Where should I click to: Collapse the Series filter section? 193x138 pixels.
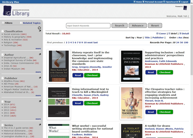tap(40, 125)
